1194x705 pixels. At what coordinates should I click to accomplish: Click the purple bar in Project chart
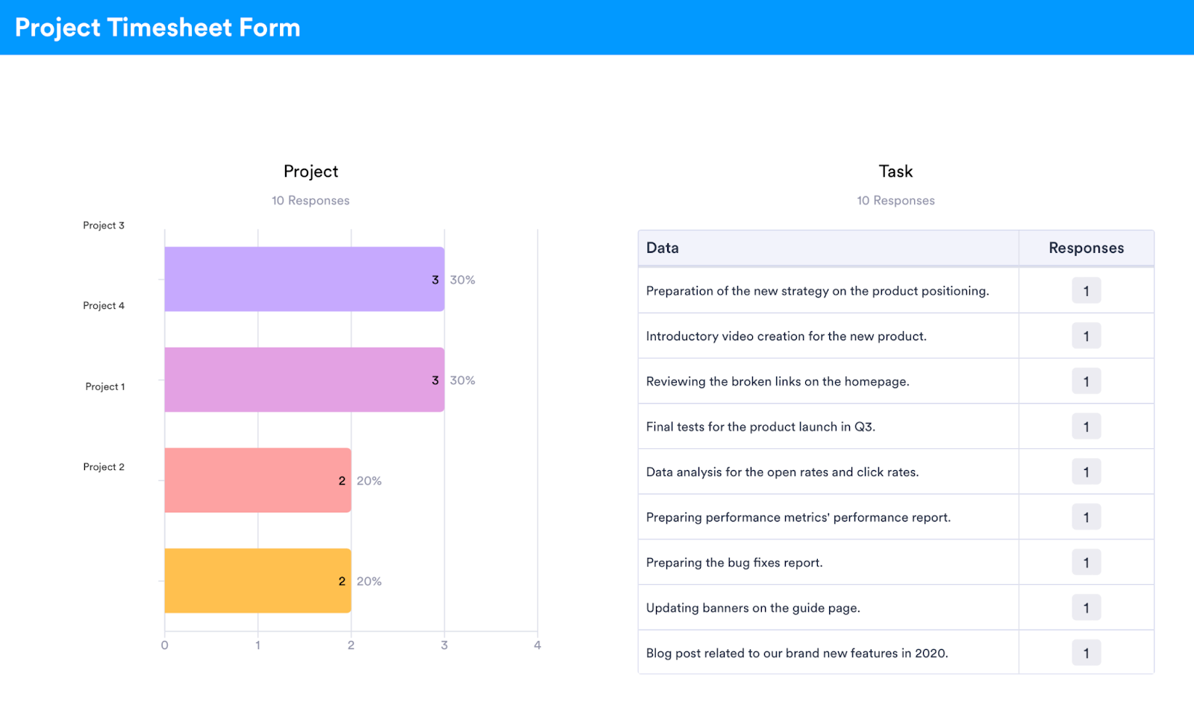click(x=304, y=279)
